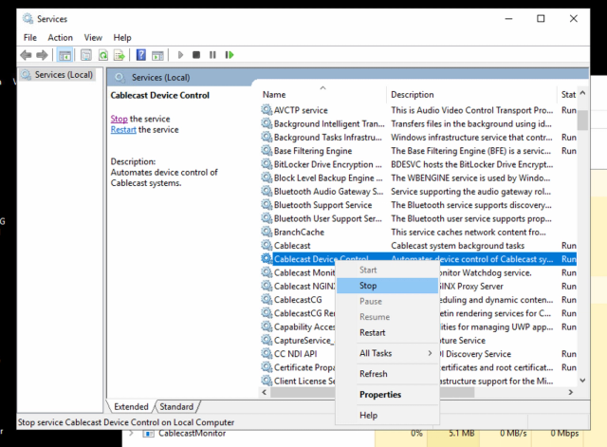The height and width of the screenshot is (447, 607).
Task: Switch to the Standard tab
Action: tap(176, 407)
